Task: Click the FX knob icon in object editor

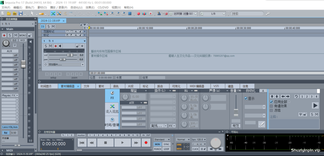Action: point(112,95)
